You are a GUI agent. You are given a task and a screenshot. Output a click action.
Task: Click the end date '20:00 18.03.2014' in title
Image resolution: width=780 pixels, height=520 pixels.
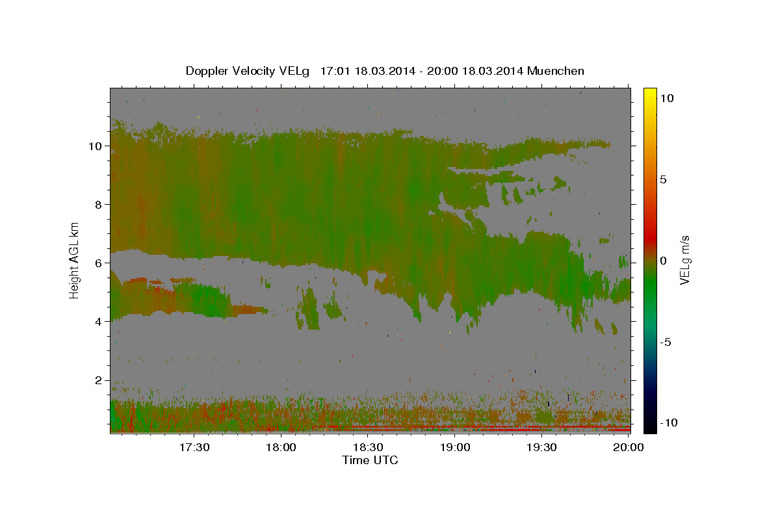474,71
